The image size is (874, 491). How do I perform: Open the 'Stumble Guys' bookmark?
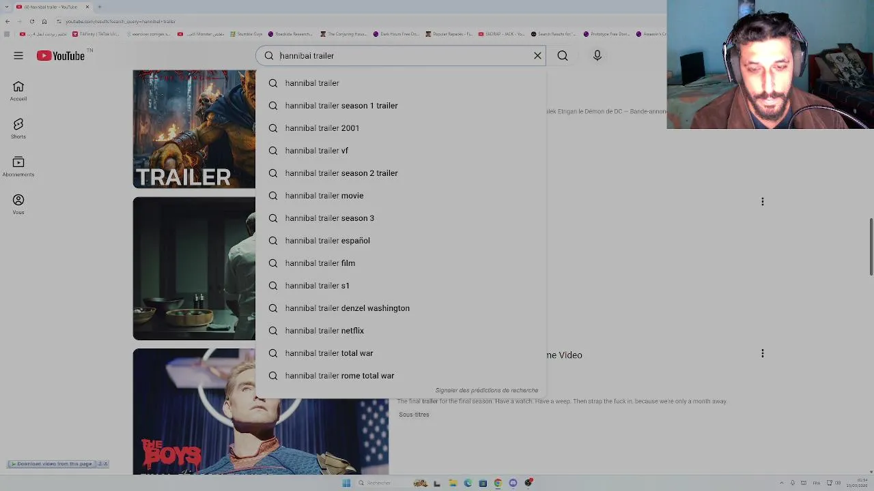[x=246, y=33]
